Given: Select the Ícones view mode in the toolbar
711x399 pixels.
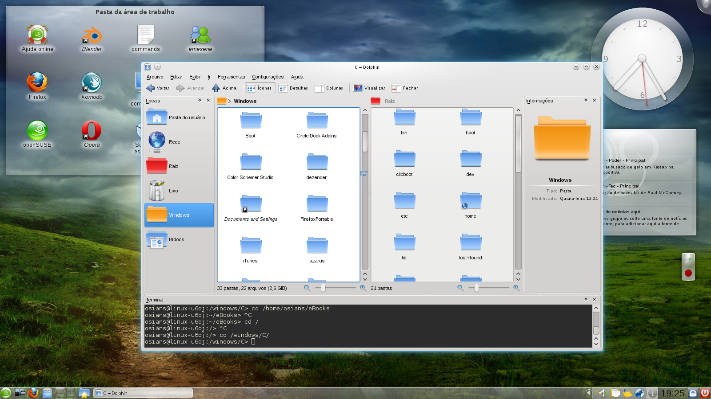Looking at the screenshot, I should 260,88.
